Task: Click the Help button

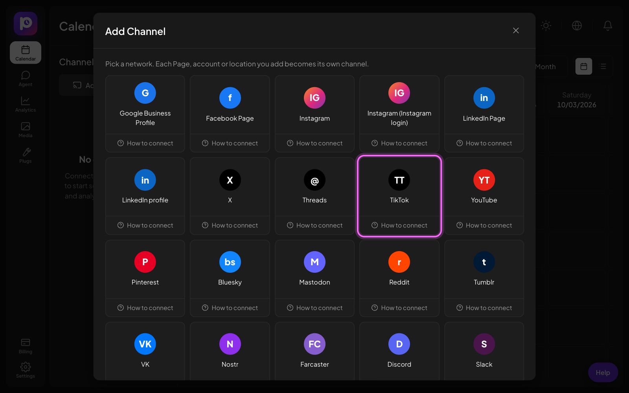Action: 603,373
